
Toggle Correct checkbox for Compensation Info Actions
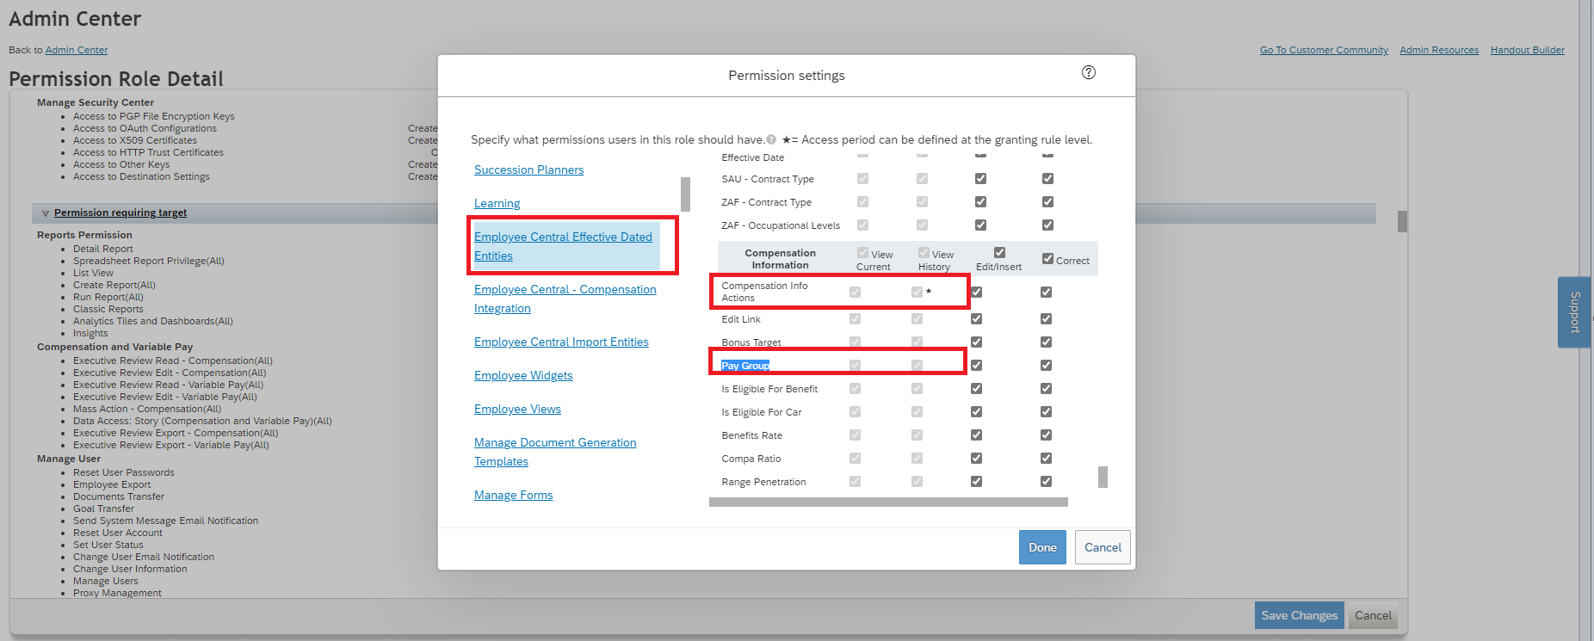[1046, 292]
